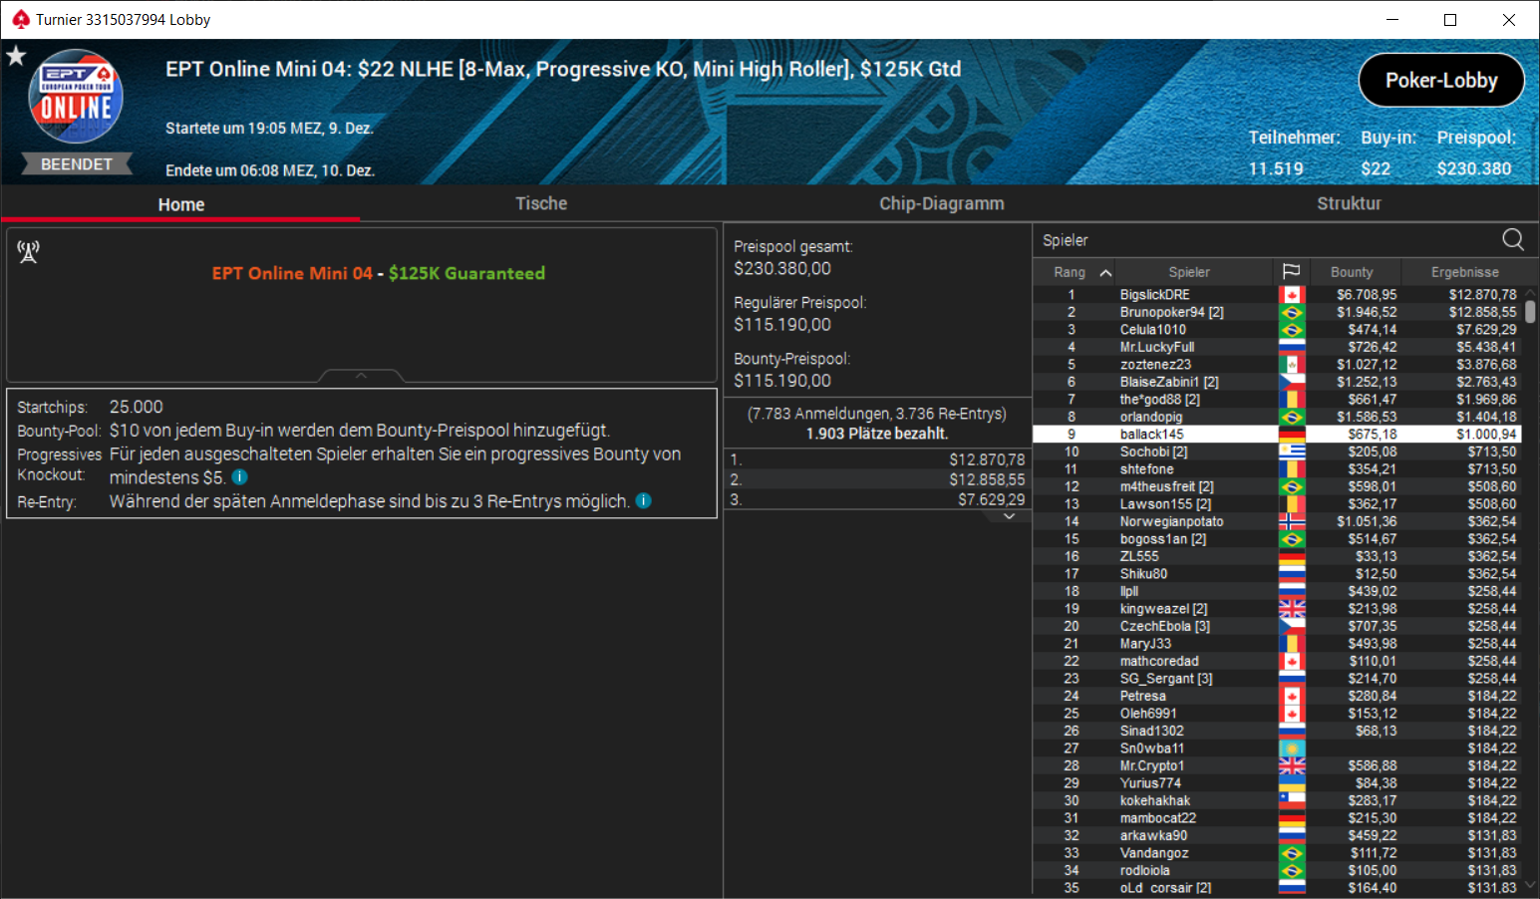The width and height of the screenshot is (1540, 899).
Task: Select player row Oleh6991
Action: pos(1278,714)
